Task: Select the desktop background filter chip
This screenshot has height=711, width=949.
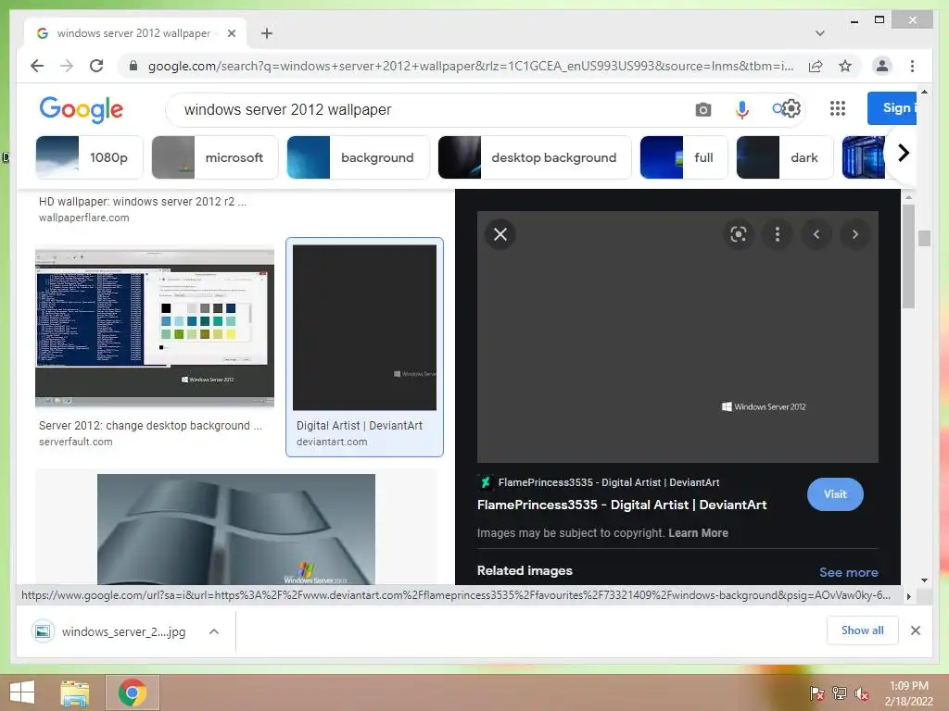Action: 535,157
